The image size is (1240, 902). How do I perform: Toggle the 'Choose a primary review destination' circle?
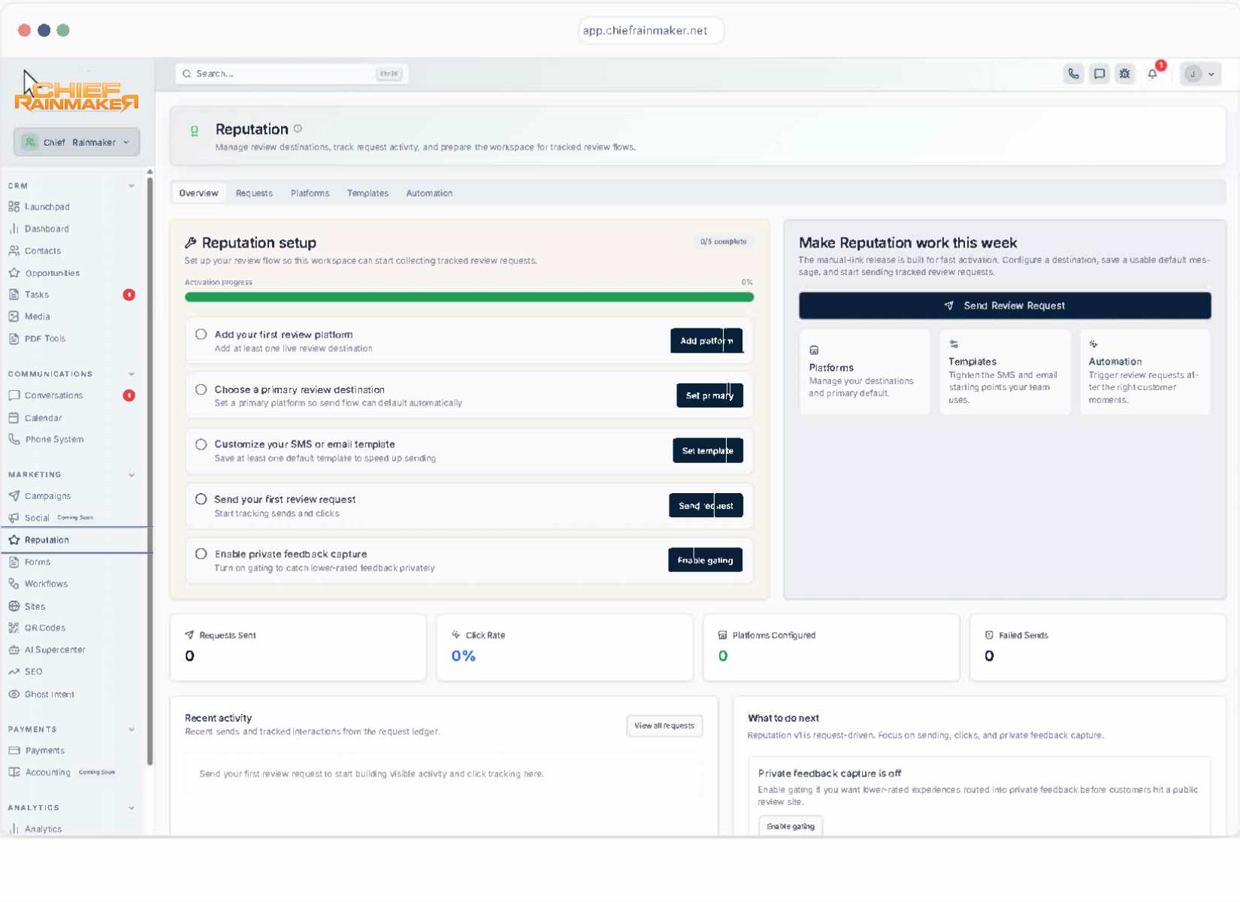click(x=201, y=389)
